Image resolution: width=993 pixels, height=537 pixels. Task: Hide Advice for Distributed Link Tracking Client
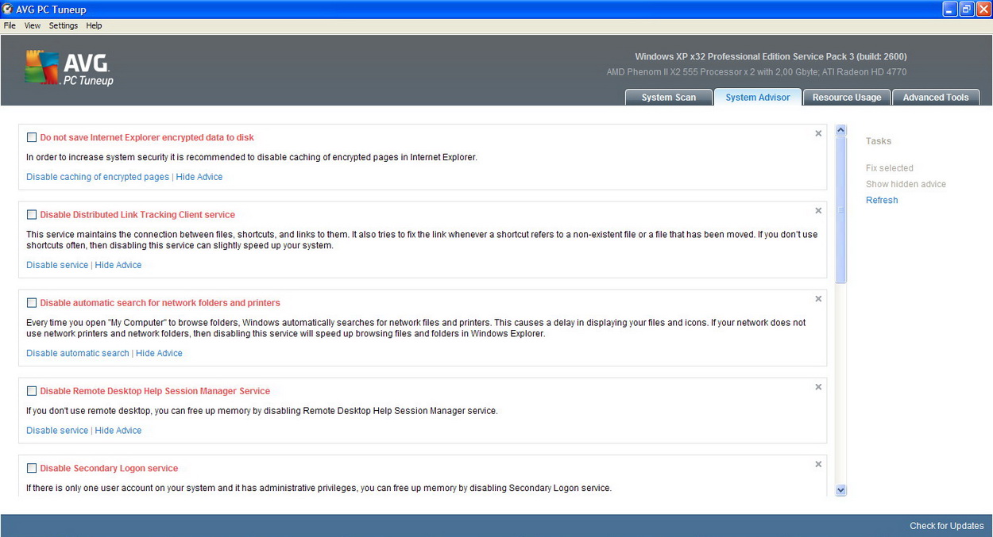pyautogui.click(x=118, y=265)
